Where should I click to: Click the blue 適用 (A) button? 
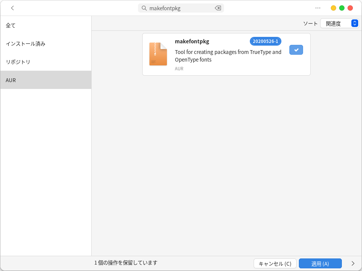(x=320, y=263)
